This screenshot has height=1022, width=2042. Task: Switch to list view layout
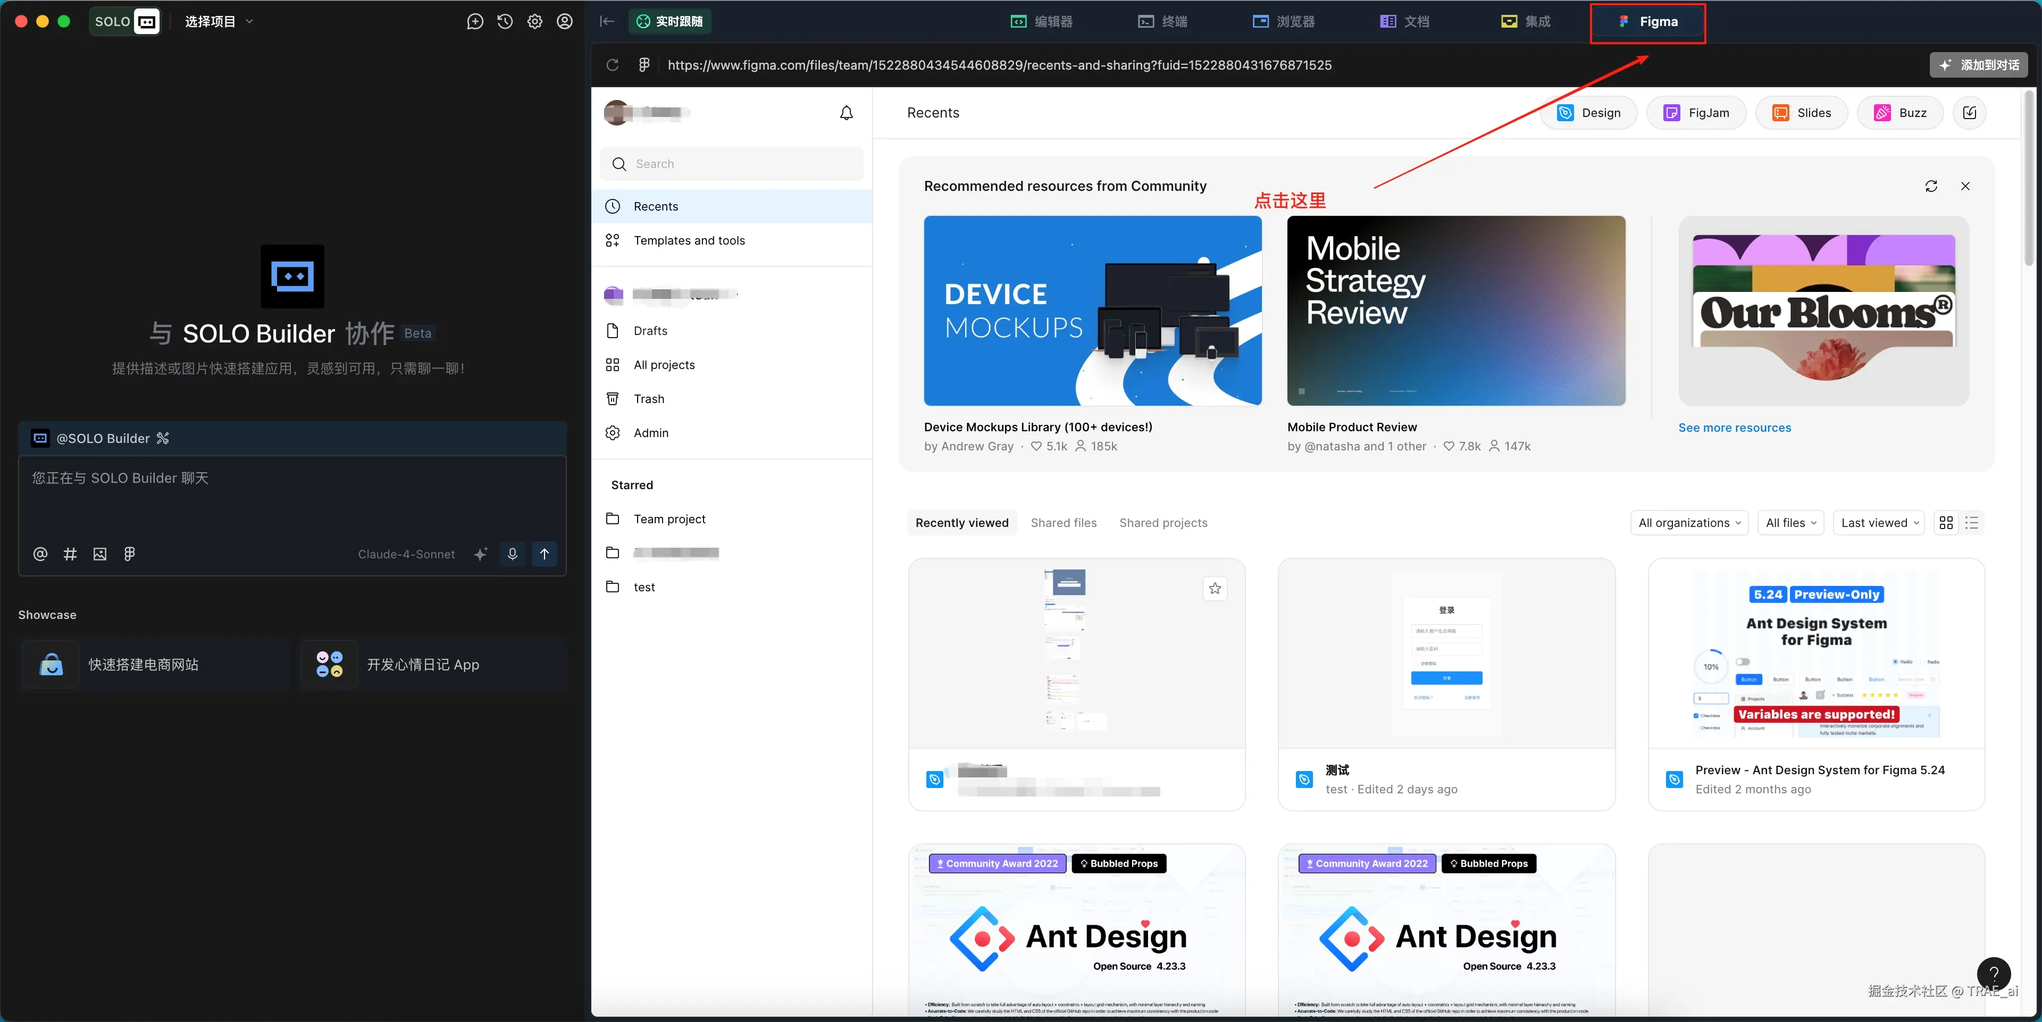coord(1971,523)
